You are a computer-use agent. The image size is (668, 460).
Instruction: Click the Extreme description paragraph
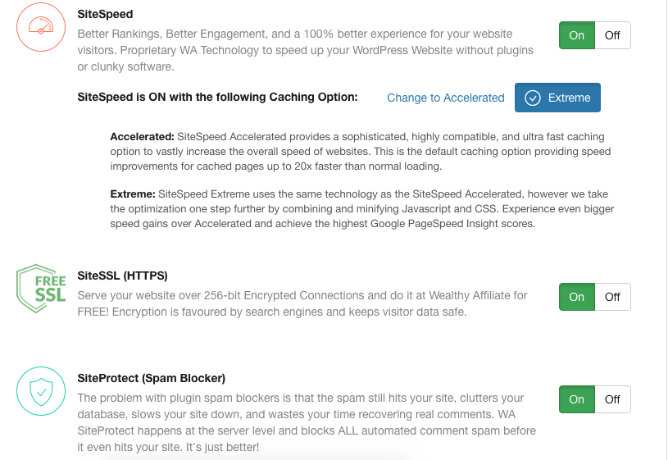tap(362, 209)
